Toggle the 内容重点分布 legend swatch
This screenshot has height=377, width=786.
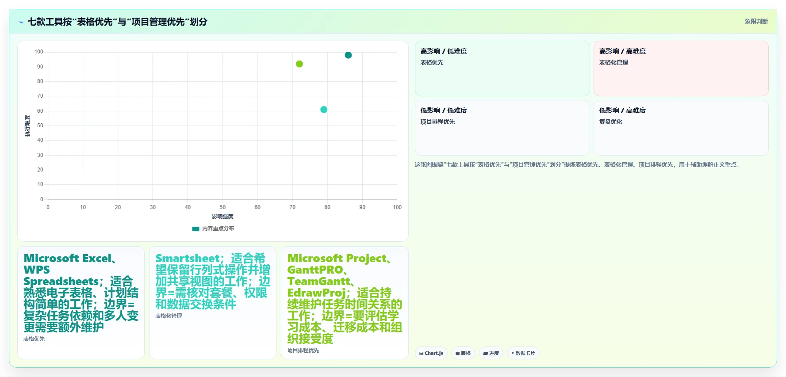[x=196, y=228]
